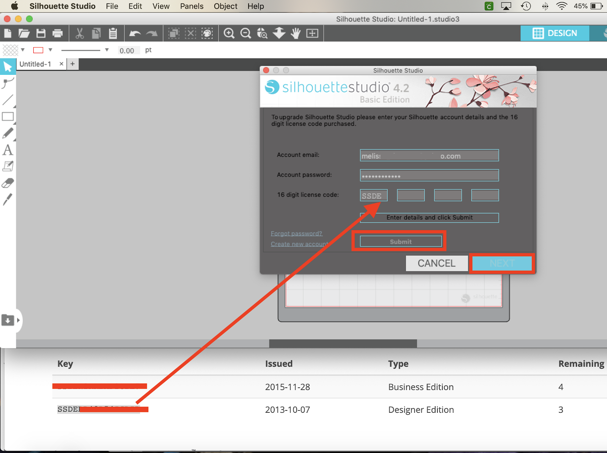Click the Drag Zoom arrow icon
Viewport: 607px width, 453px height.
[x=279, y=33]
